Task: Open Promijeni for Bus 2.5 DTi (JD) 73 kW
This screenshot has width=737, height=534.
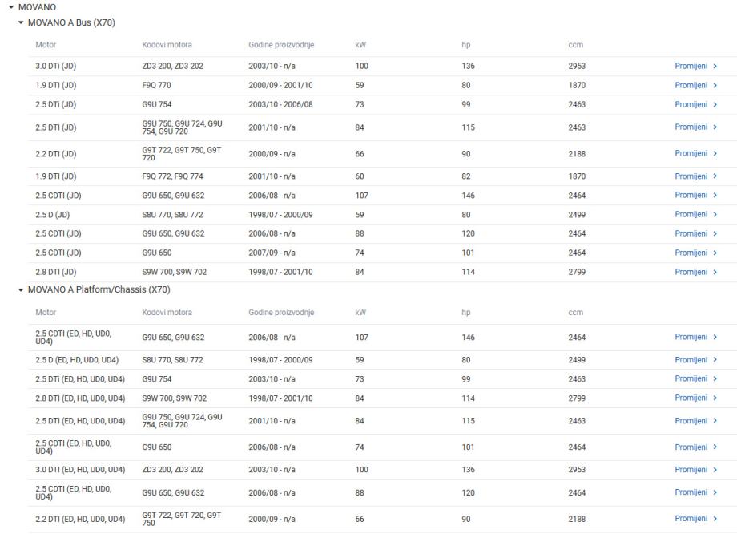Action: pyautogui.click(x=691, y=104)
